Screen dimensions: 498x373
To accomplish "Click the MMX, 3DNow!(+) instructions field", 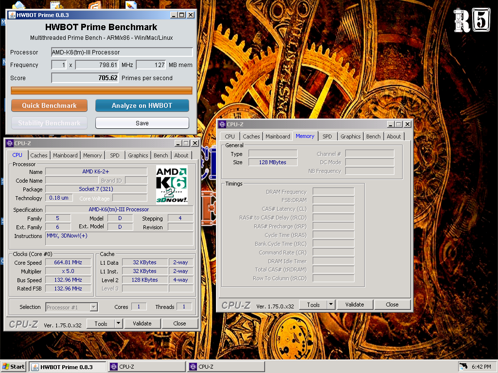I will click(119, 238).
